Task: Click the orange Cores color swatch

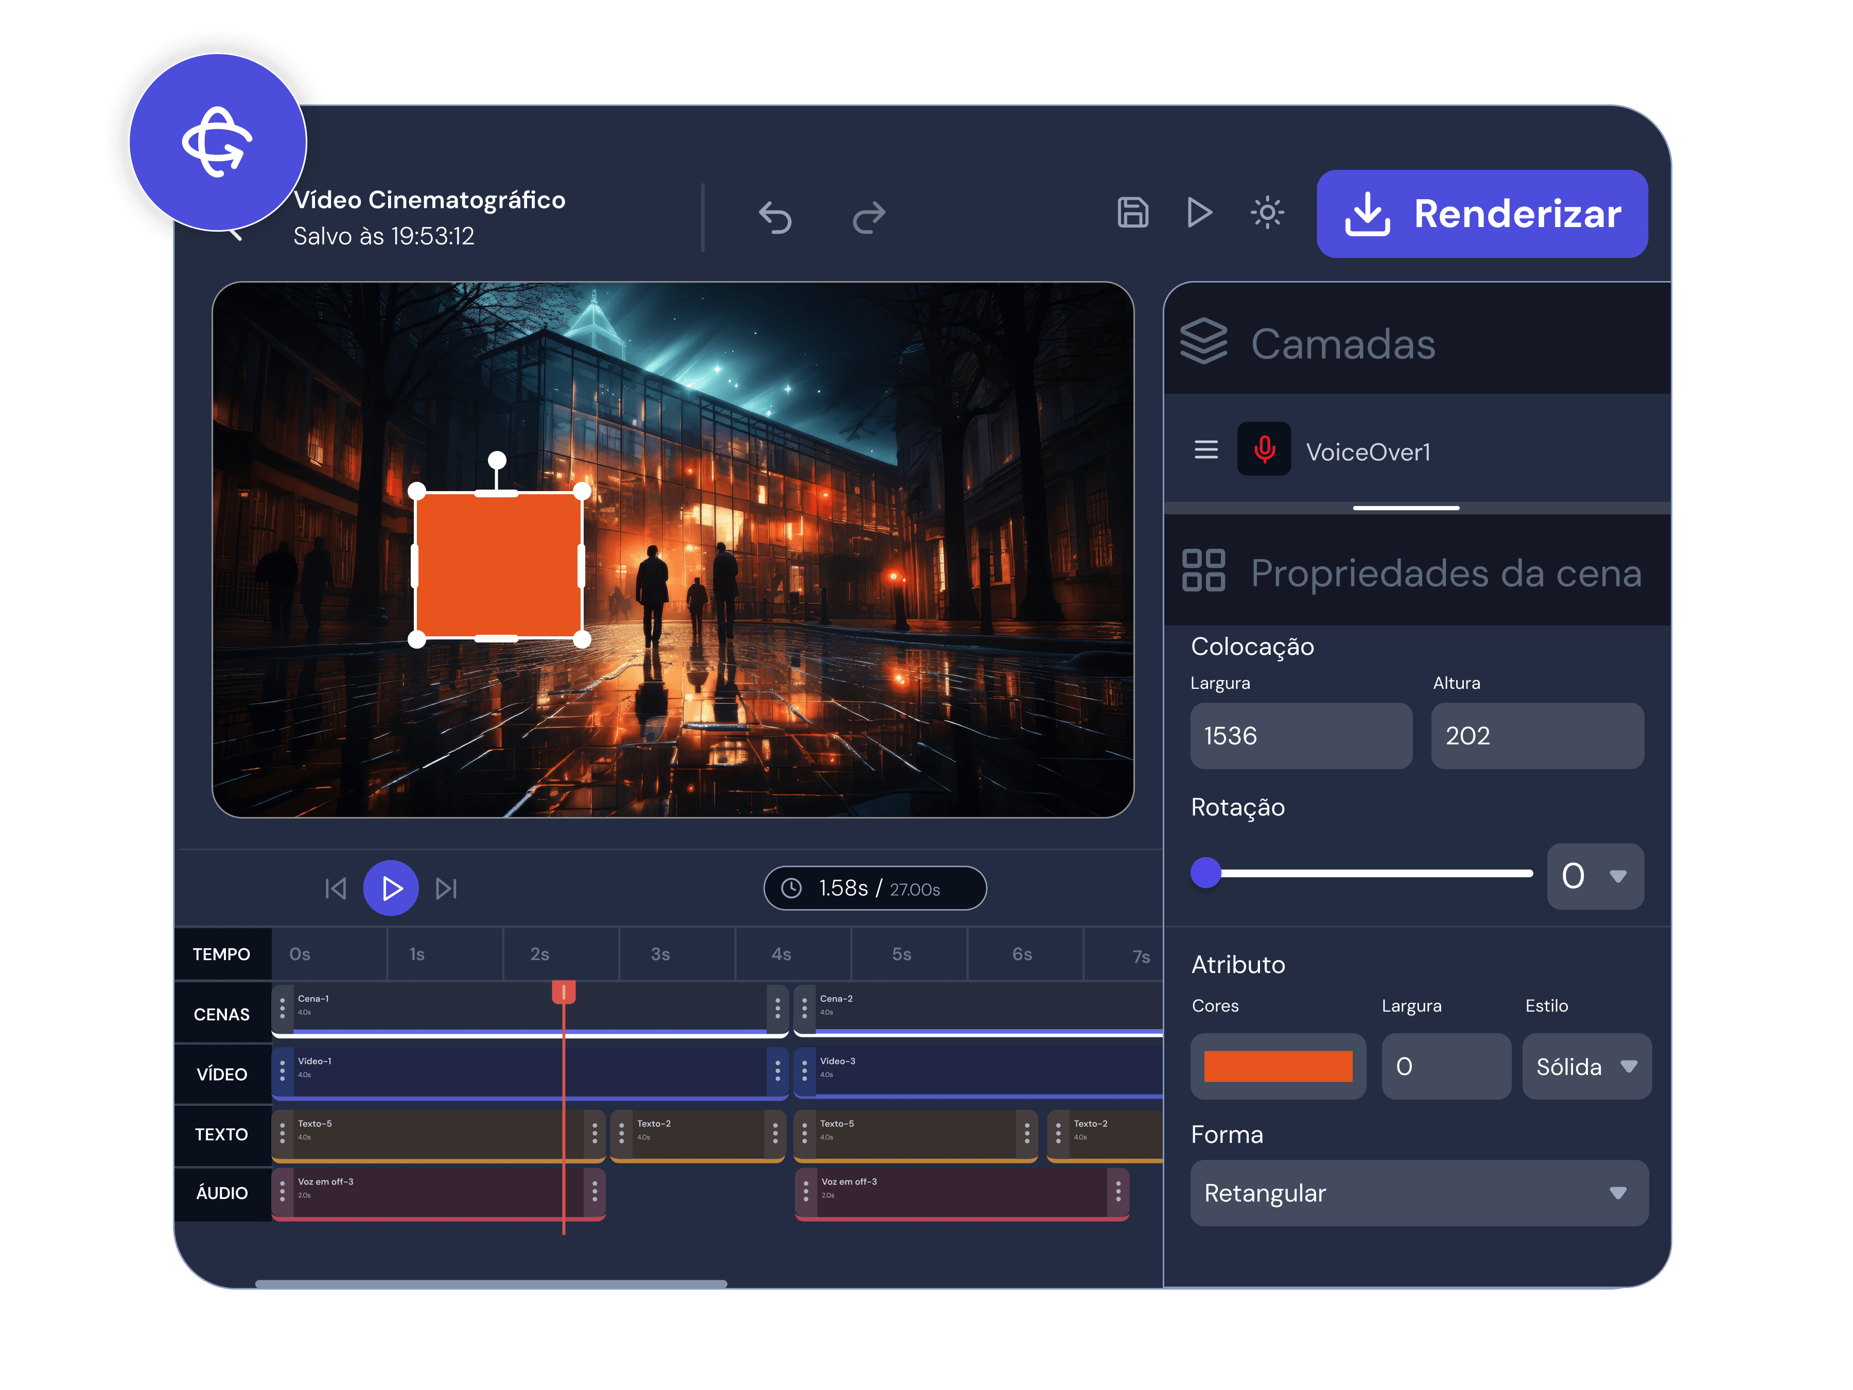Action: coord(1278,1067)
